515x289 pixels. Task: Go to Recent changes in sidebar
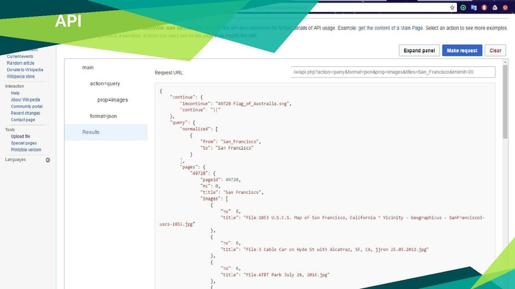25,113
